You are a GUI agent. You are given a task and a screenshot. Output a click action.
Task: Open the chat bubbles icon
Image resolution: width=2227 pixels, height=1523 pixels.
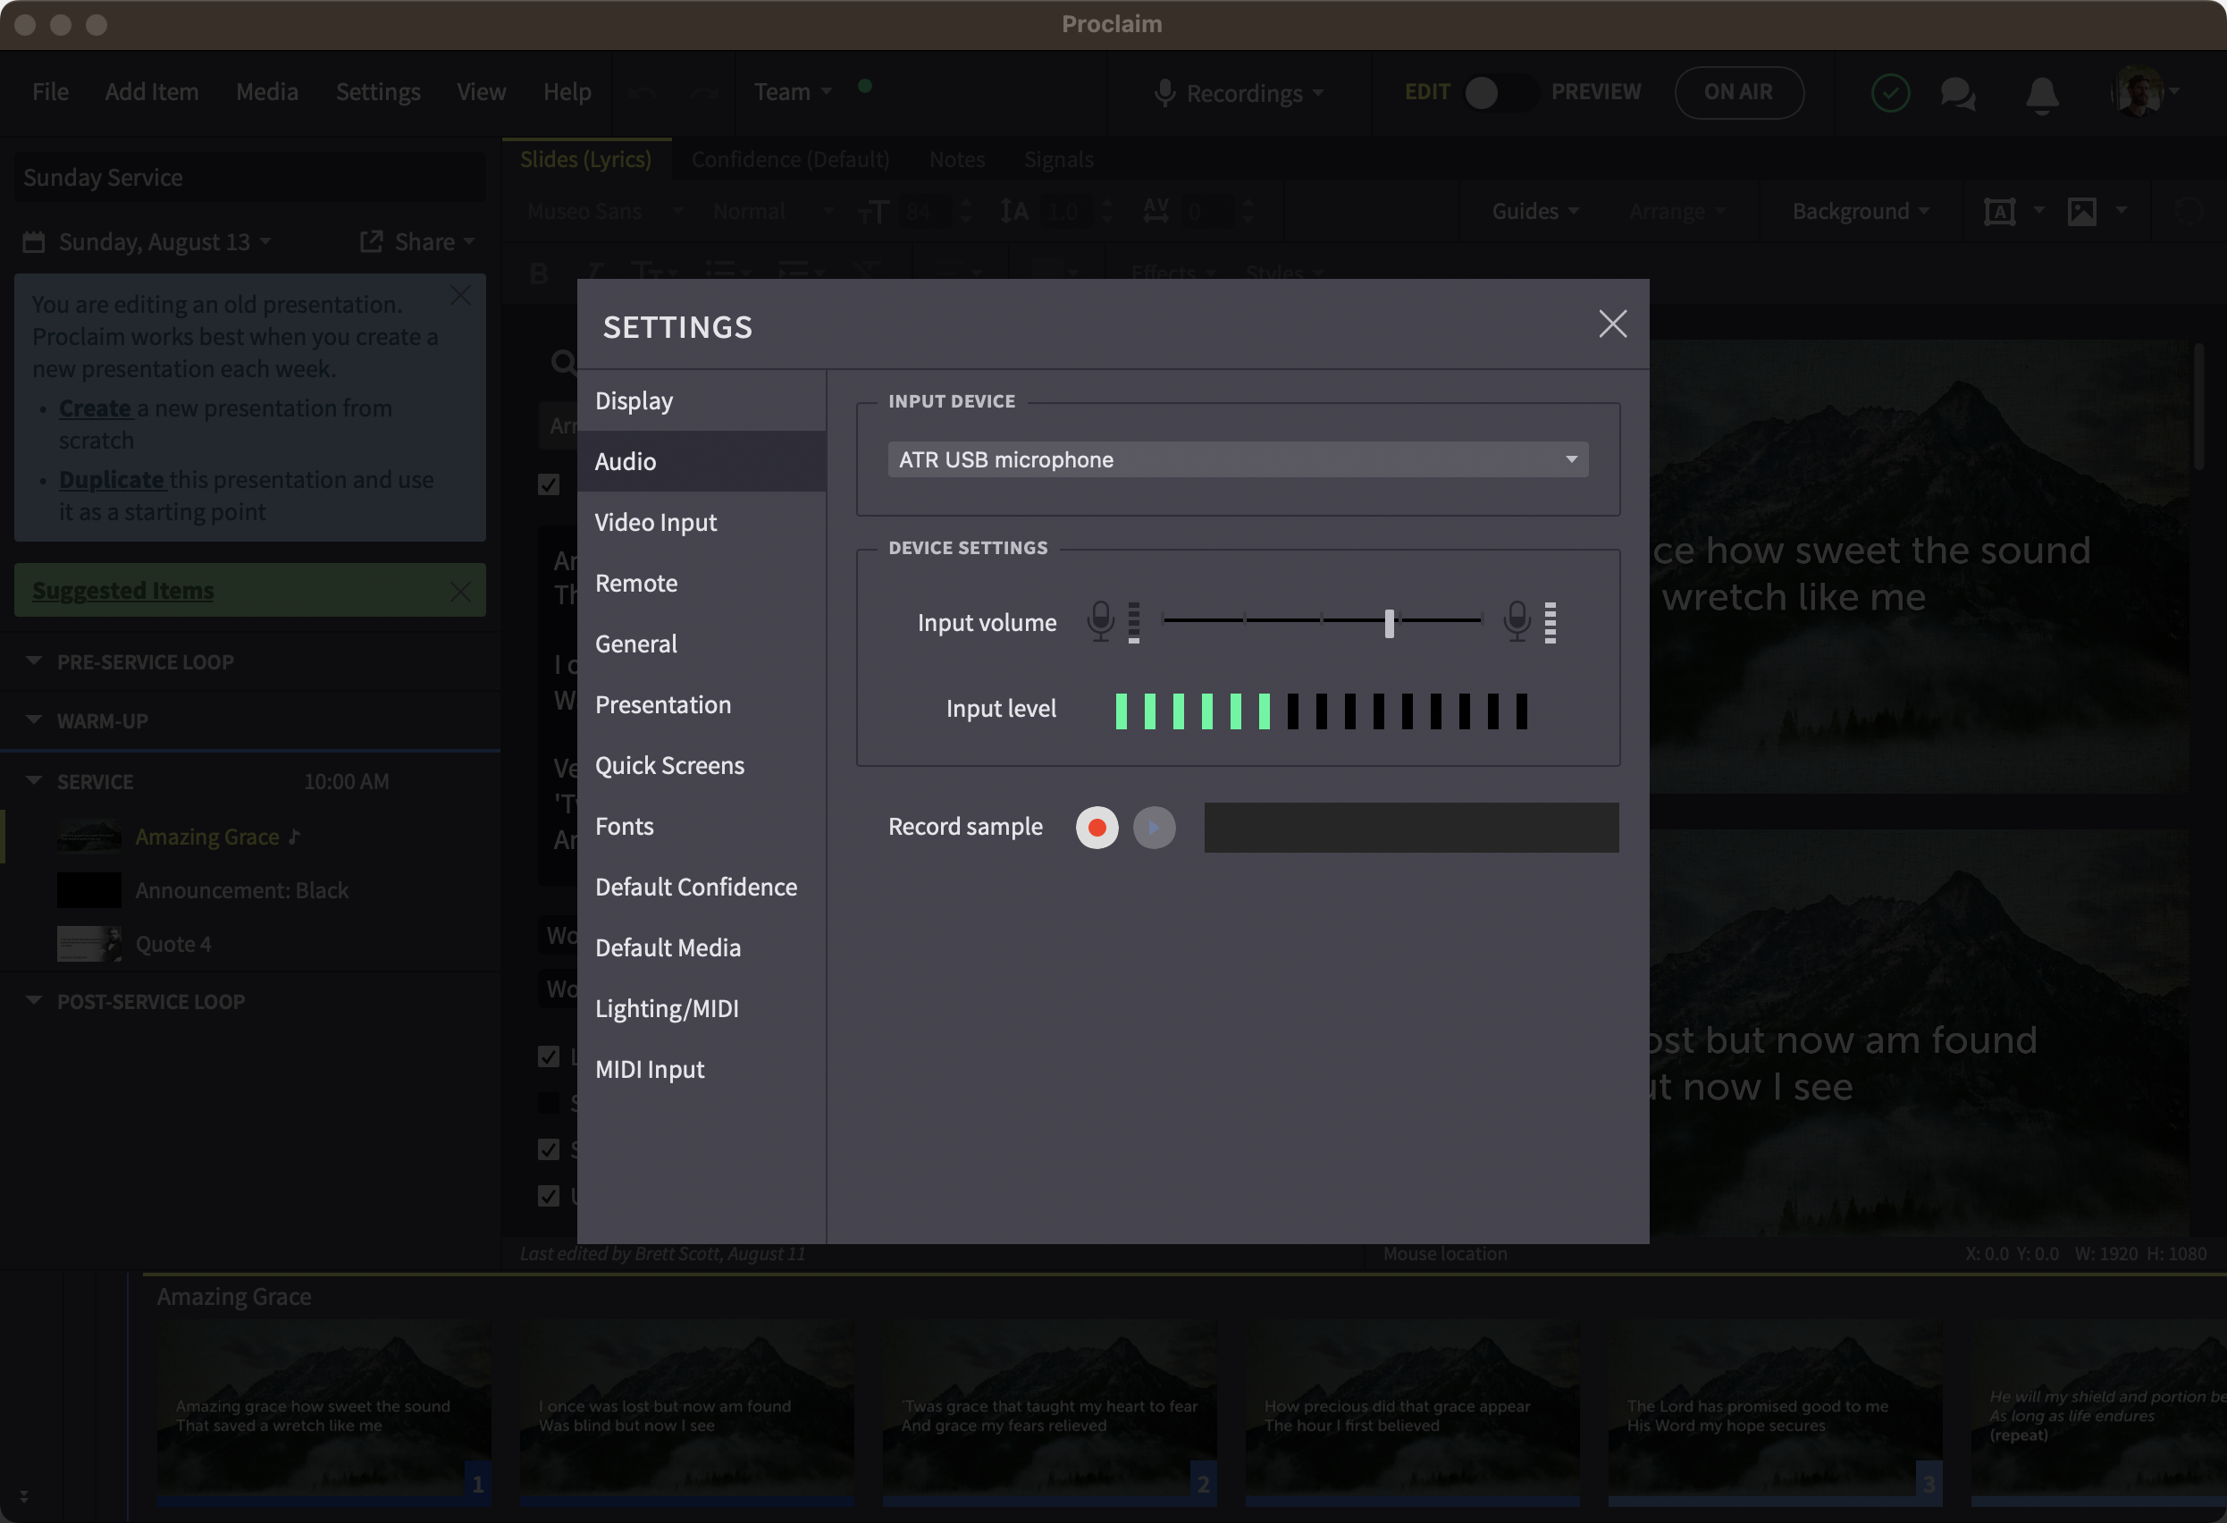point(1957,94)
